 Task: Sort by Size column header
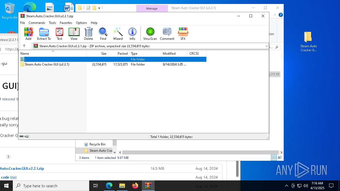click(x=97, y=54)
